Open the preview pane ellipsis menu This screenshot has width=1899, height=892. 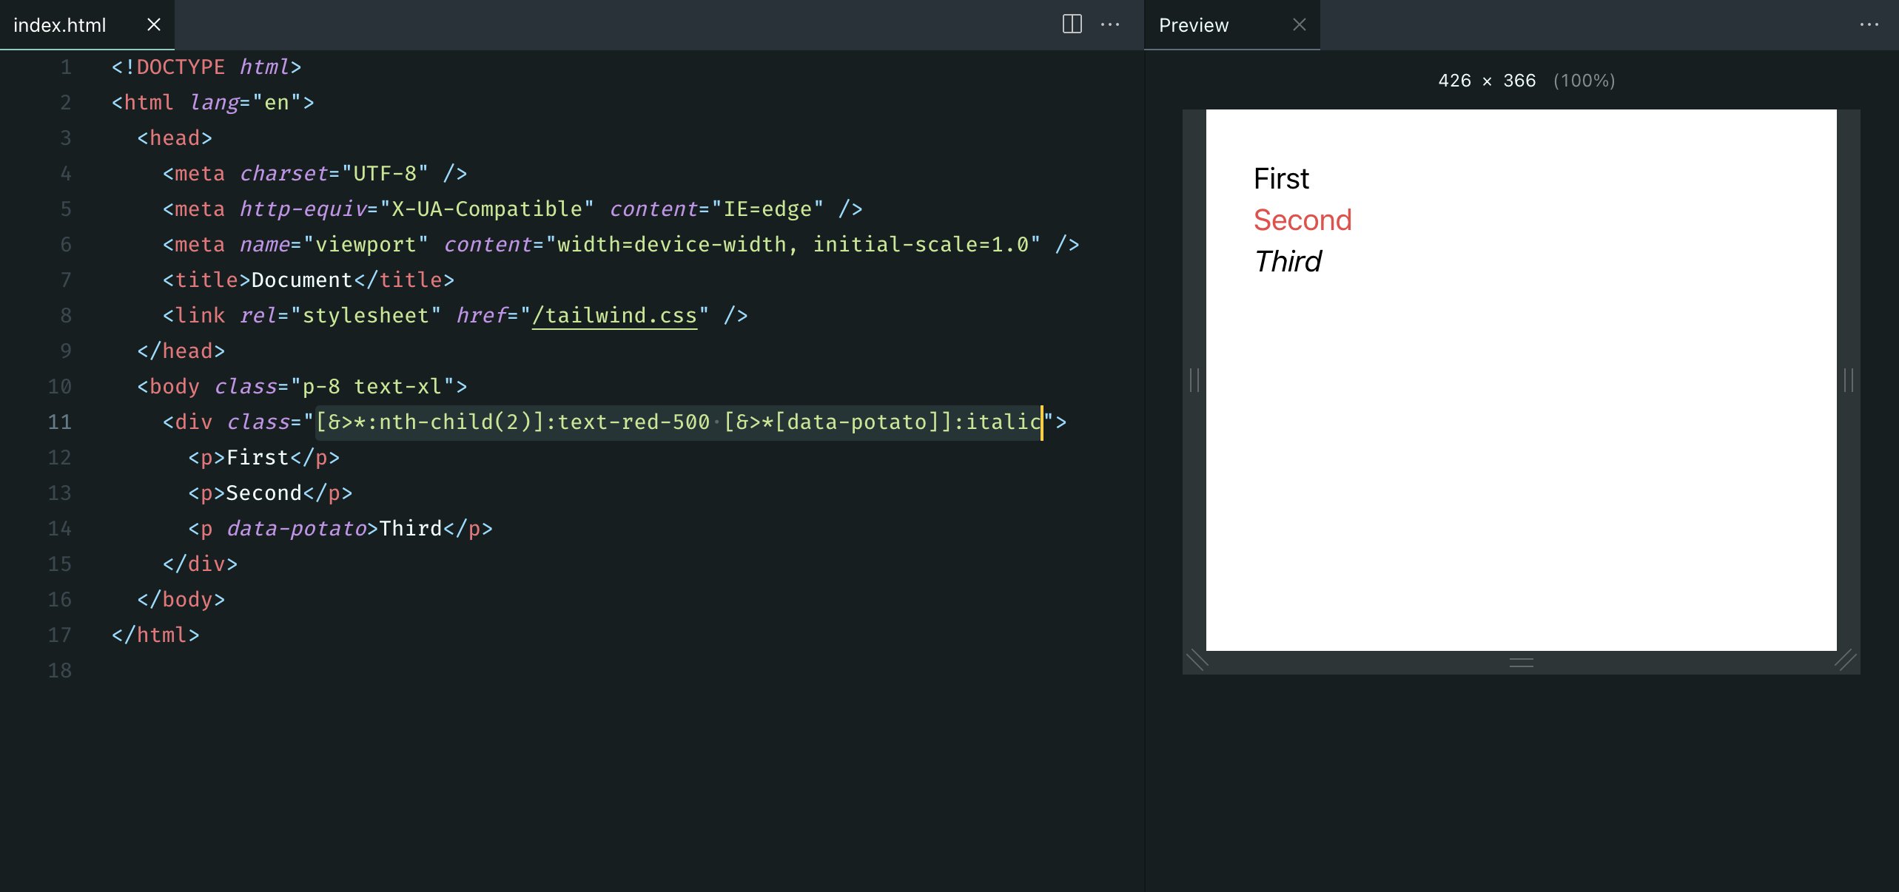[1871, 24]
